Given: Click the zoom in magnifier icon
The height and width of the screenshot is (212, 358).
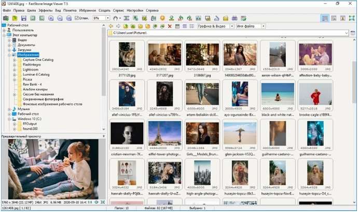Looking at the screenshot, I should pos(51,18).
